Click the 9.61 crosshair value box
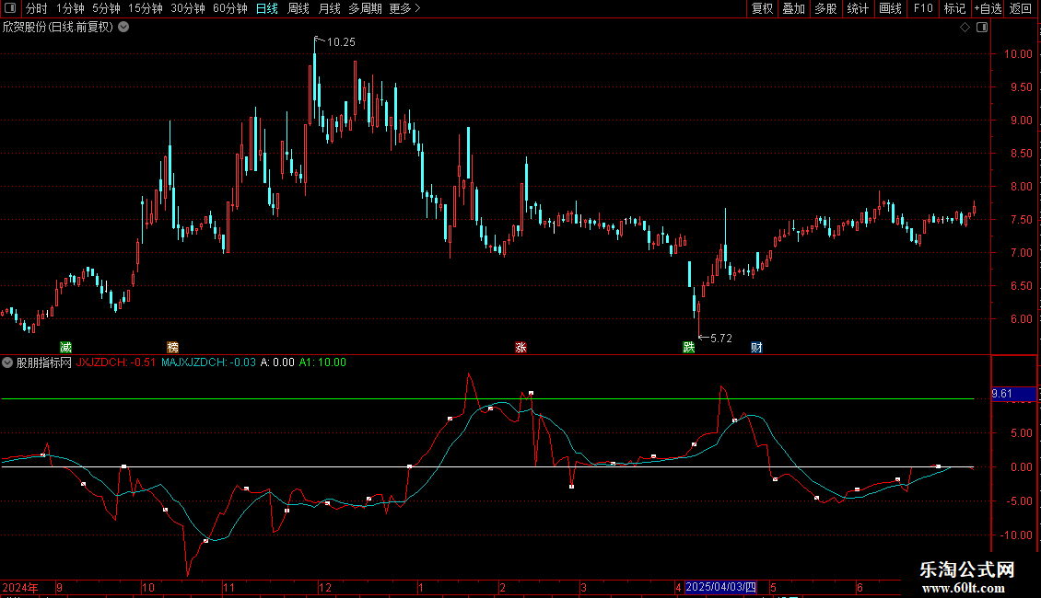The image size is (1041, 598). pos(1013,394)
